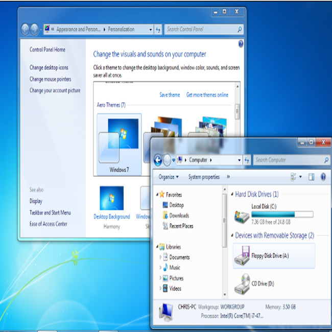Expand Videos library node
Screen dimensions: 332x332
tap(160, 288)
